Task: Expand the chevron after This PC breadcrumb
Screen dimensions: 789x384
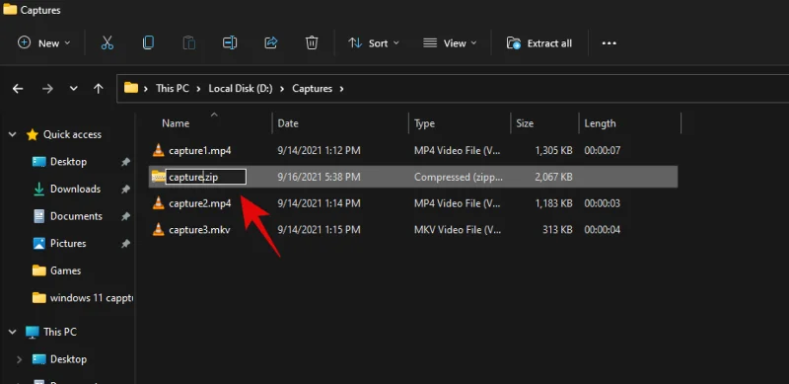Action: point(199,89)
